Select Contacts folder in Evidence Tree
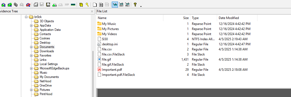 (x=45, y=34)
